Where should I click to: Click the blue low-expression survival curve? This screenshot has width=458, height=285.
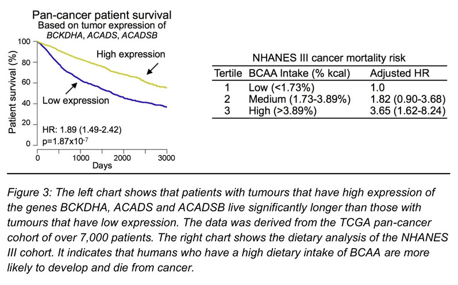click(115, 96)
